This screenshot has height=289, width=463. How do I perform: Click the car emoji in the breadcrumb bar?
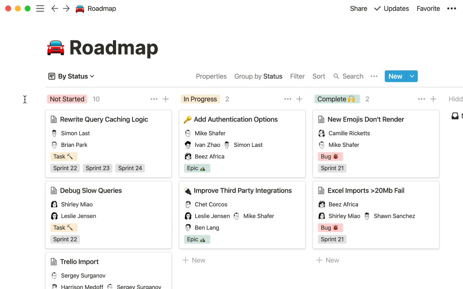[x=79, y=8]
